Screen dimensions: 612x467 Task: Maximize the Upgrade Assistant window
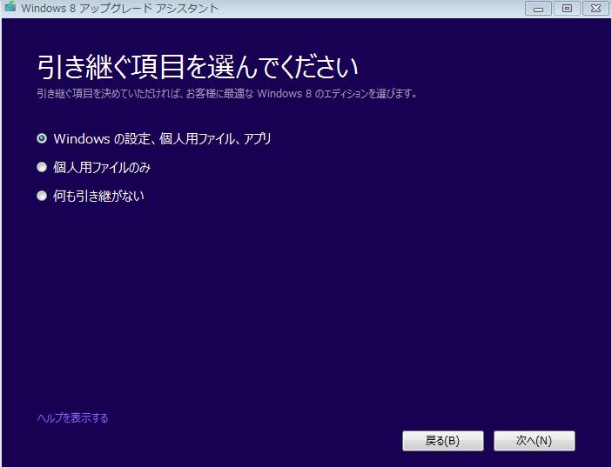point(567,8)
